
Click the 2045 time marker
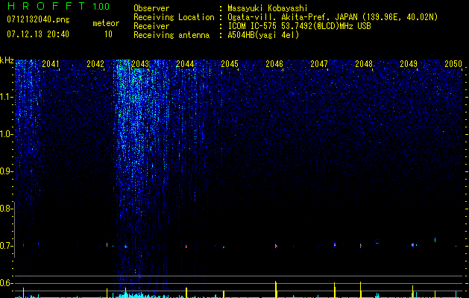(230, 63)
